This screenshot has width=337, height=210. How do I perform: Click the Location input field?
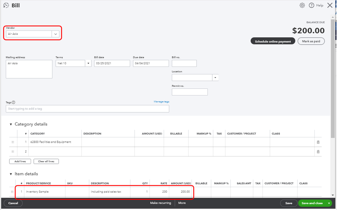(x=192, y=77)
